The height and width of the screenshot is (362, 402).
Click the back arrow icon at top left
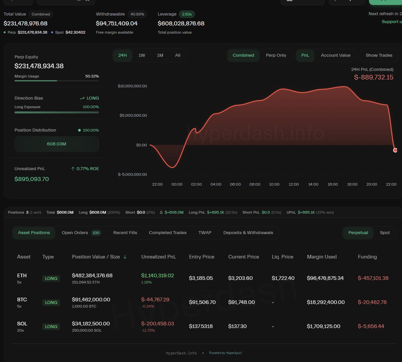click(12, 1)
